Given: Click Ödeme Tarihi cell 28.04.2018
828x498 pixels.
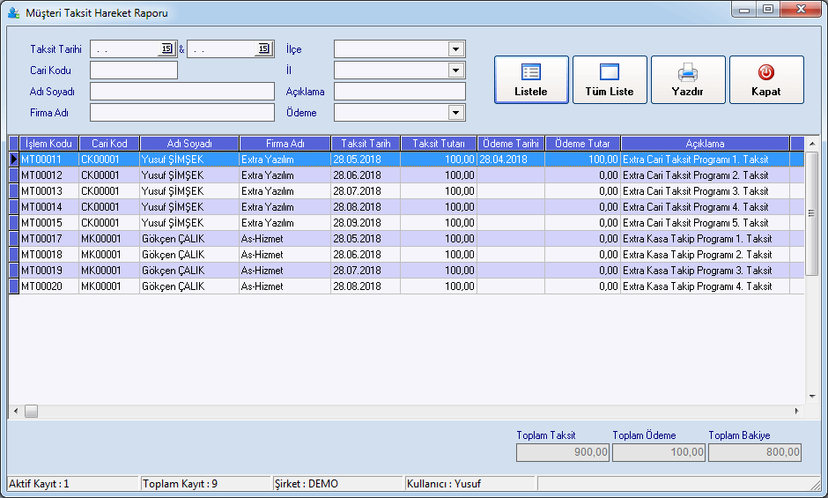Looking at the screenshot, I should click(511, 160).
